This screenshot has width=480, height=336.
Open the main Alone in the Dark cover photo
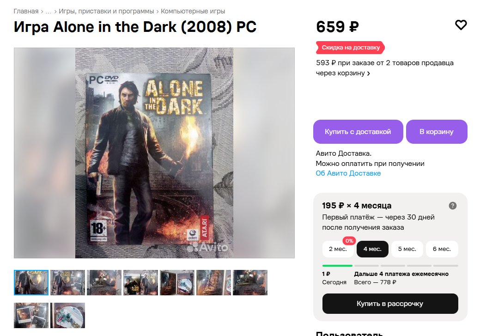point(154,153)
